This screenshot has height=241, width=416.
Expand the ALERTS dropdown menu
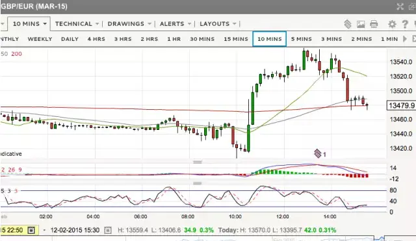click(x=175, y=24)
